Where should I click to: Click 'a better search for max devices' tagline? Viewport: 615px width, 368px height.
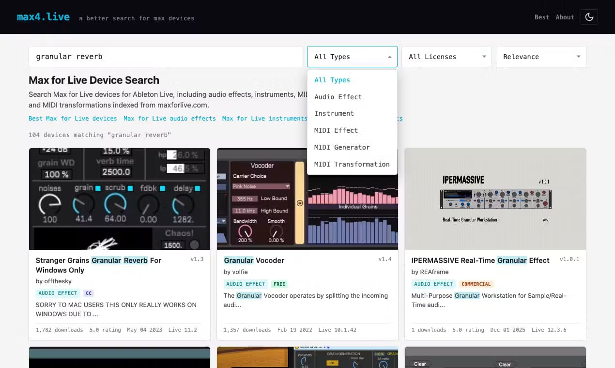tap(137, 18)
